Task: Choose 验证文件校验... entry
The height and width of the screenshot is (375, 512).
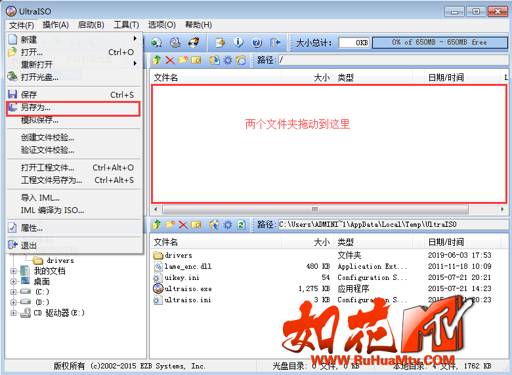Action: click(74, 149)
